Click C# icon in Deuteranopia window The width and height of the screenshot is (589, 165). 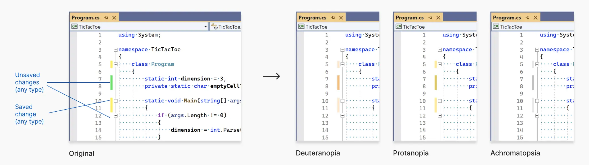coord(301,26)
